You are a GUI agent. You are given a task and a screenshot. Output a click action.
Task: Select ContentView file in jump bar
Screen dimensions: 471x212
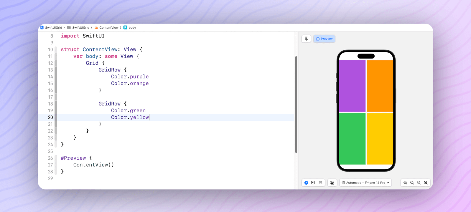click(x=108, y=28)
